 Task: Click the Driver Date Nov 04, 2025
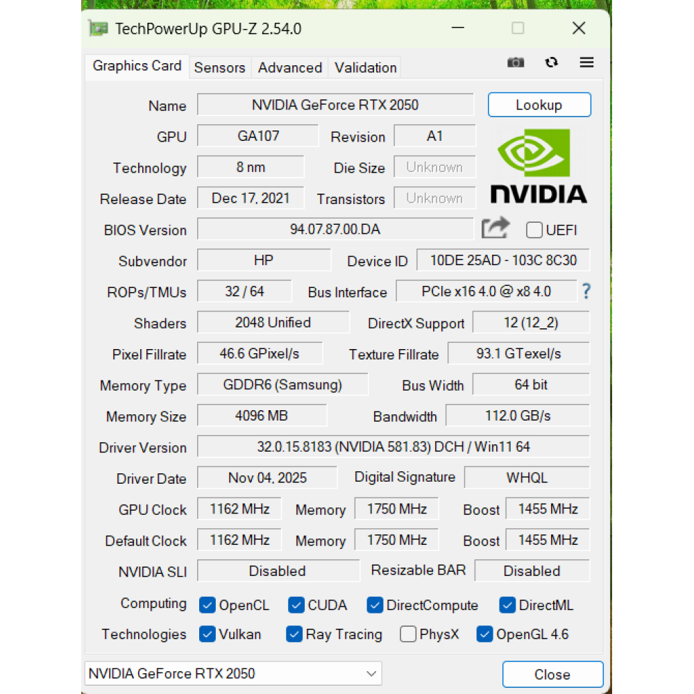click(267, 478)
